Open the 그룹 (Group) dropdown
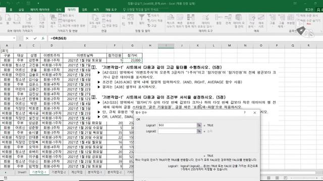Image resolution: width=323 pixels, height=181 pixels. (x=273, y=21)
